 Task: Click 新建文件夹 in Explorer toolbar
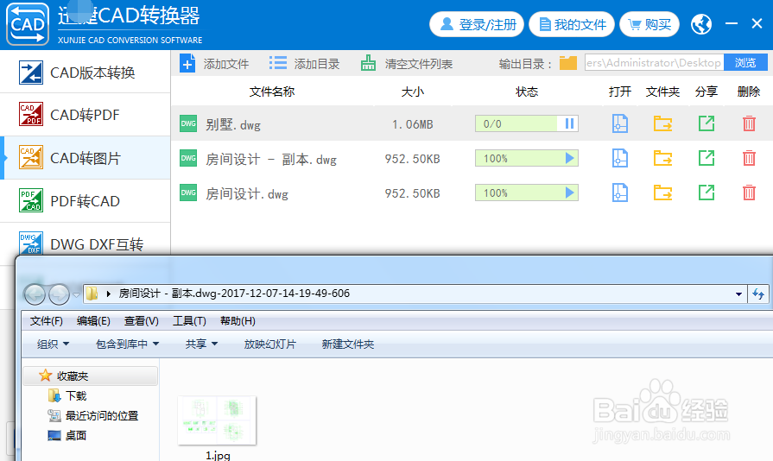(348, 344)
